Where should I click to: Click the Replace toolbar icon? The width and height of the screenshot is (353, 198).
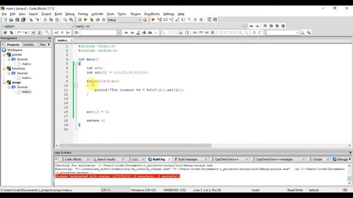pos(71,20)
